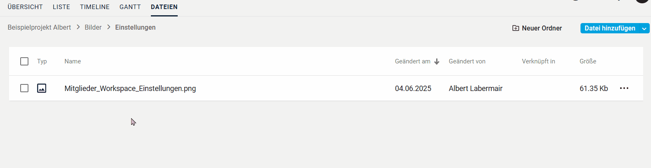
Task: Click the breadcrumb chevron after Bilder
Action: click(x=109, y=27)
